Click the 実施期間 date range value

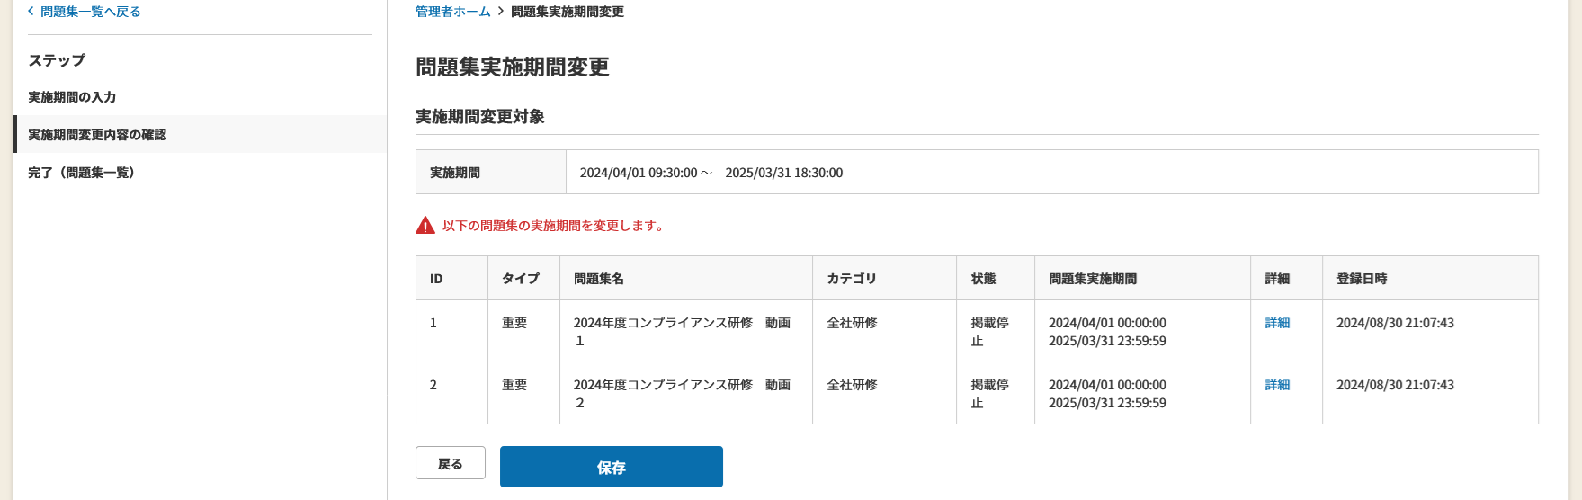pos(711,173)
